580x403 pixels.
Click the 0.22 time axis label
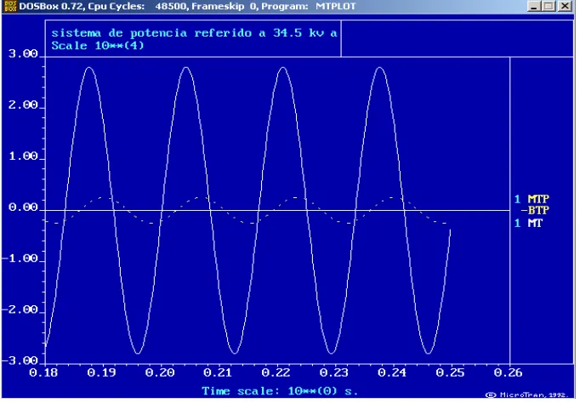(x=276, y=372)
